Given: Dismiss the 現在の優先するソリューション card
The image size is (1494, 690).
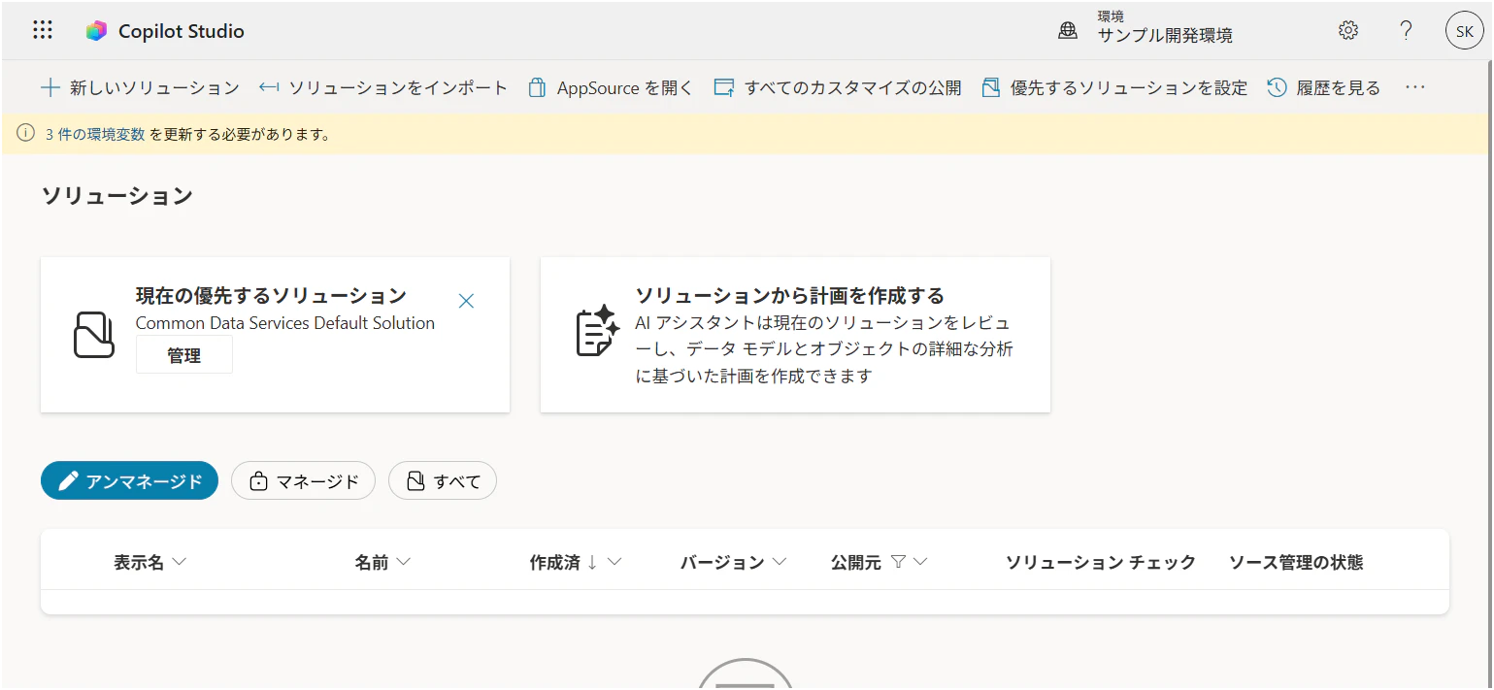Looking at the screenshot, I should click(x=466, y=301).
